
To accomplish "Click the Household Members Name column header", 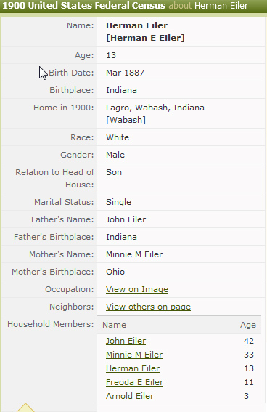I will tap(114, 325).
